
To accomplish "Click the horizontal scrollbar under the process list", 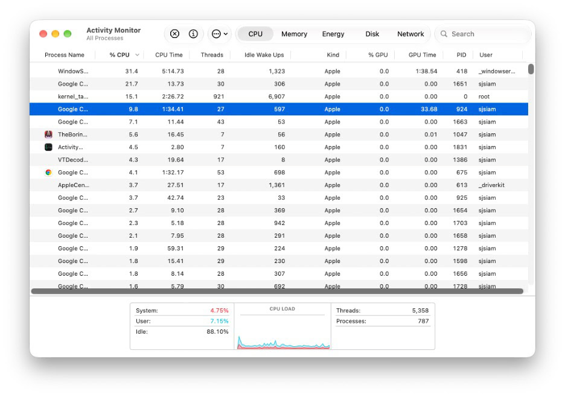I will [277, 291].
